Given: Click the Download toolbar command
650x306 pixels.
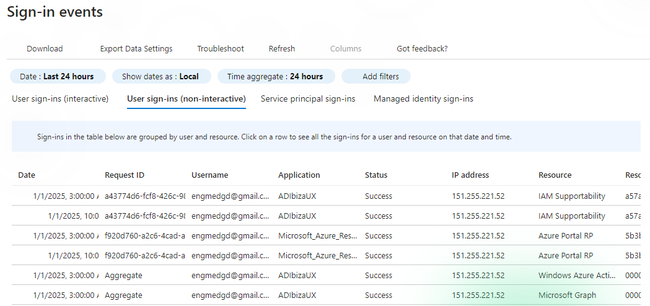Looking at the screenshot, I should pyautogui.click(x=45, y=48).
